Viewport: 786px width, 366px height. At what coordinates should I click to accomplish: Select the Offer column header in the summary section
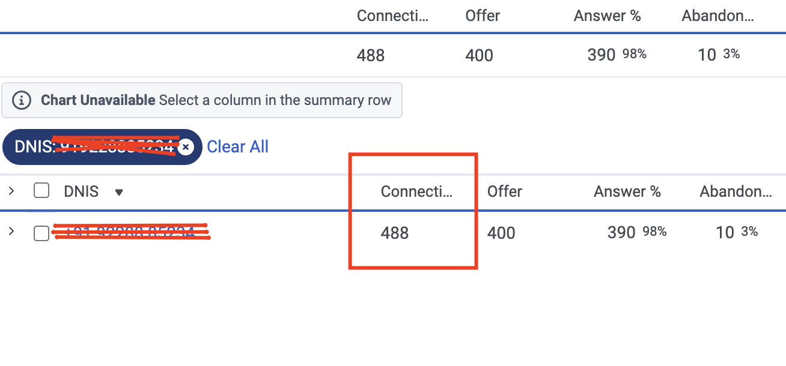coord(483,16)
